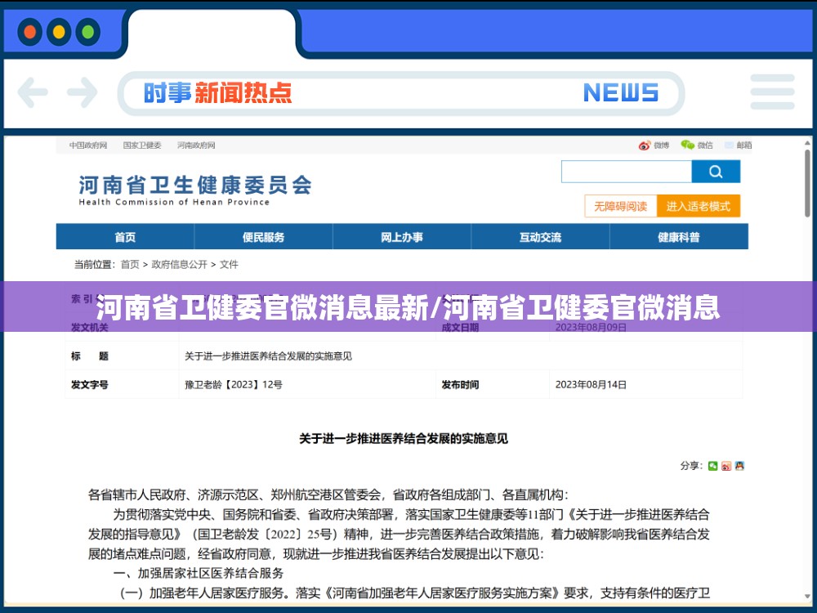The width and height of the screenshot is (817, 613).
Task: Enable 进入适老模式 elderly-friendly mode
Action: pos(699,206)
